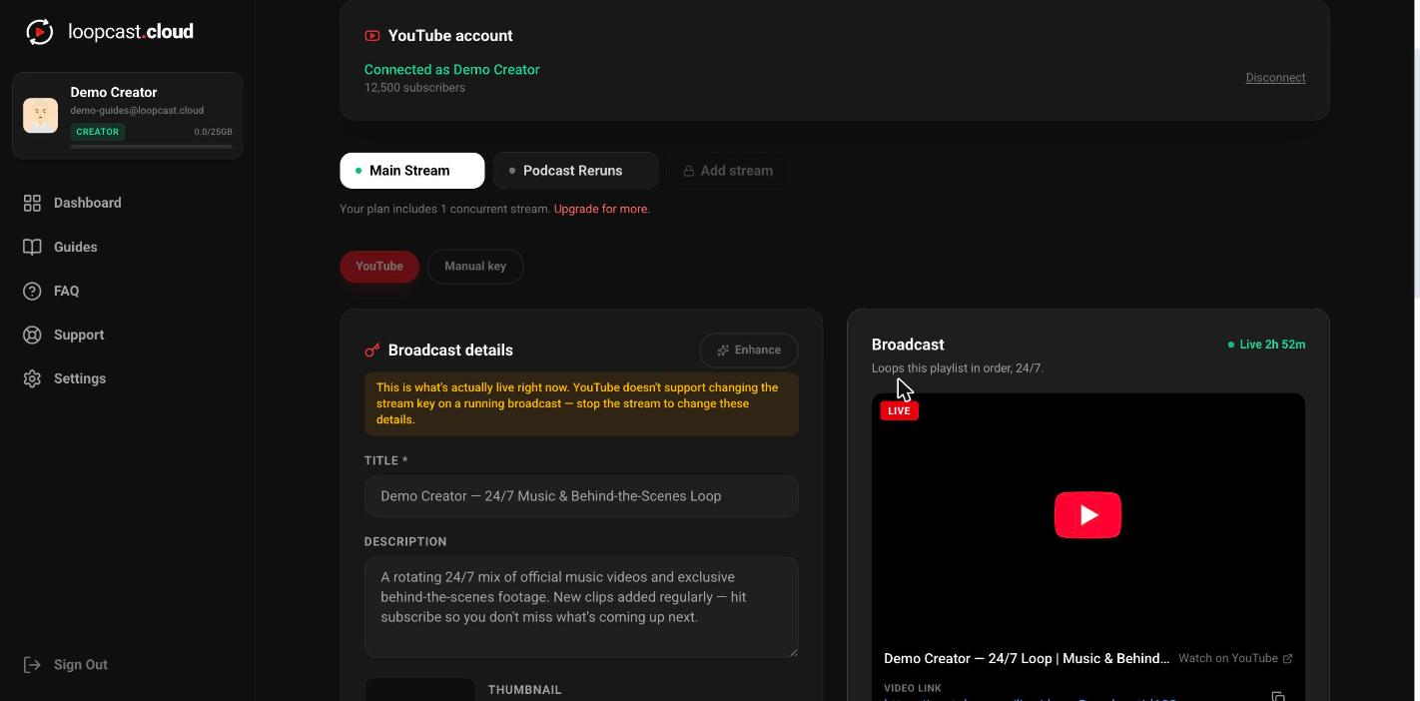The image size is (1420, 701).
Task: Click the CREATOR plan badge
Action: (97, 132)
